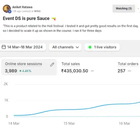
Task: Click the green upward trend arrow
Action: (x=20, y=71)
